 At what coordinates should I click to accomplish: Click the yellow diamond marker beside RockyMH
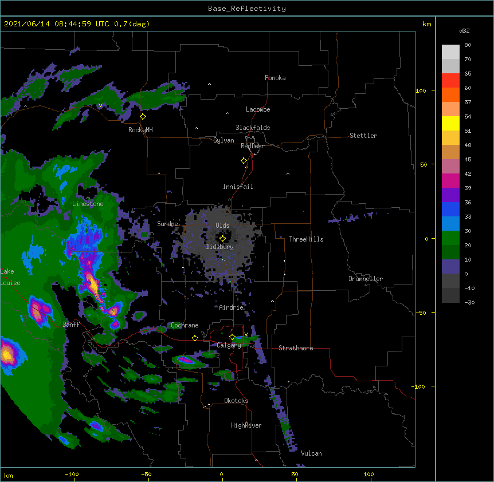(x=143, y=117)
